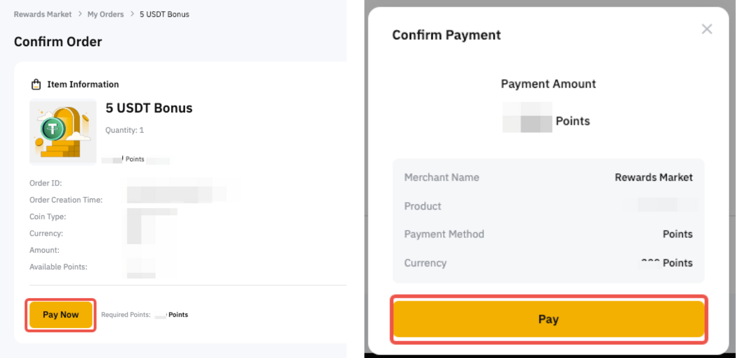
Task: Close the Confirm Payment dialog
Action: (706, 29)
